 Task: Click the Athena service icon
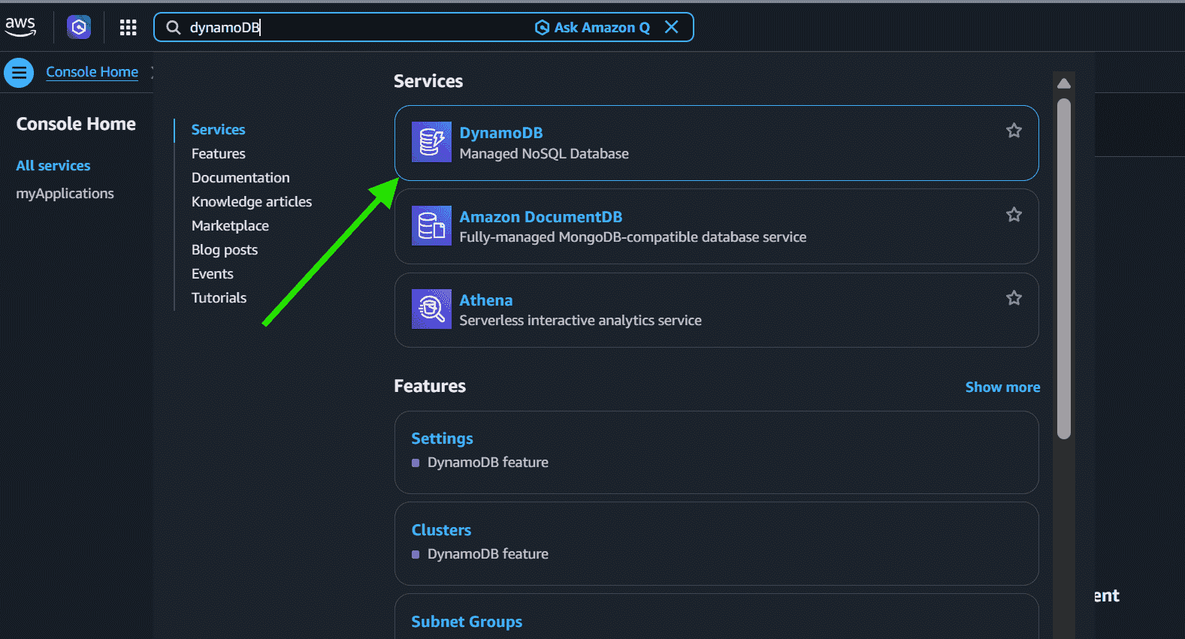[431, 309]
